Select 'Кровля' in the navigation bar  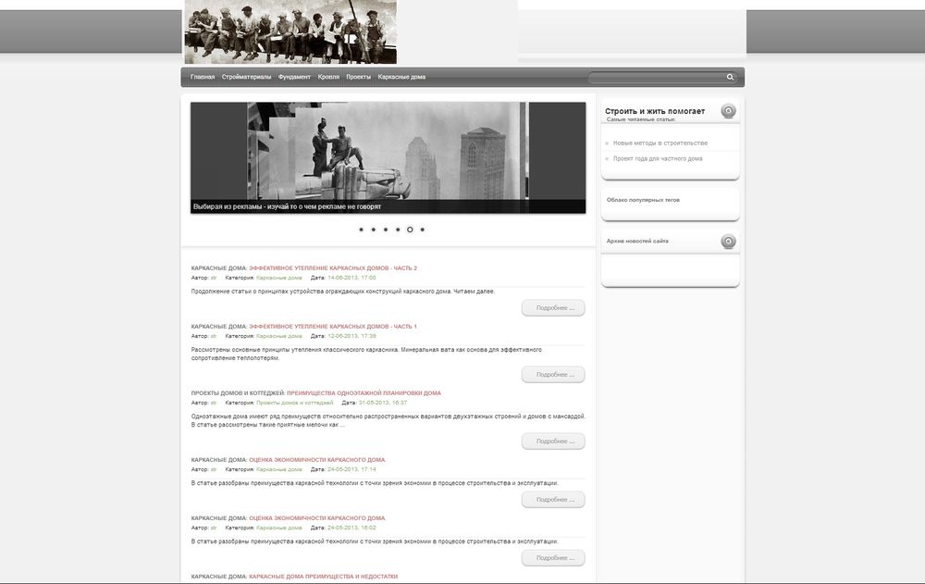tap(328, 77)
